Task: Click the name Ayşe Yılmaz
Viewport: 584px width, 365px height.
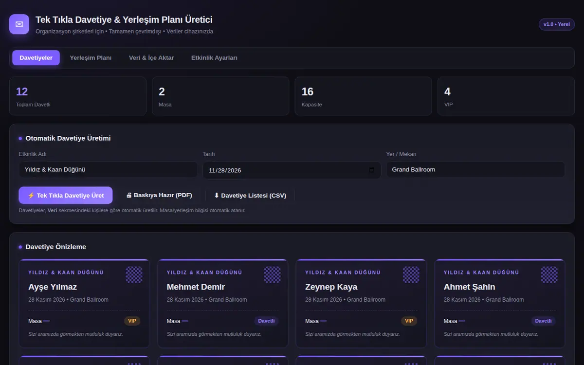Action: [53, 287]
